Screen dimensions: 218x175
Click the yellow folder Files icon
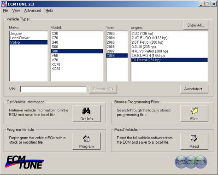point(194,111)
